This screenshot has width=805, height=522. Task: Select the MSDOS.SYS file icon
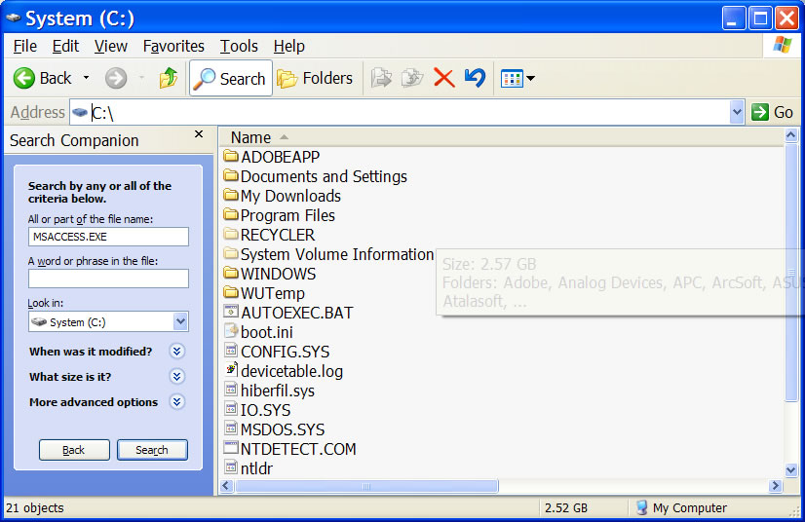tap(232, 429)
